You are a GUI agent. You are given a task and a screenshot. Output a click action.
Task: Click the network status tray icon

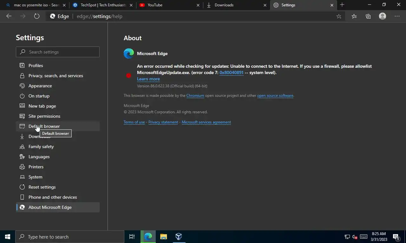(347, 237)
